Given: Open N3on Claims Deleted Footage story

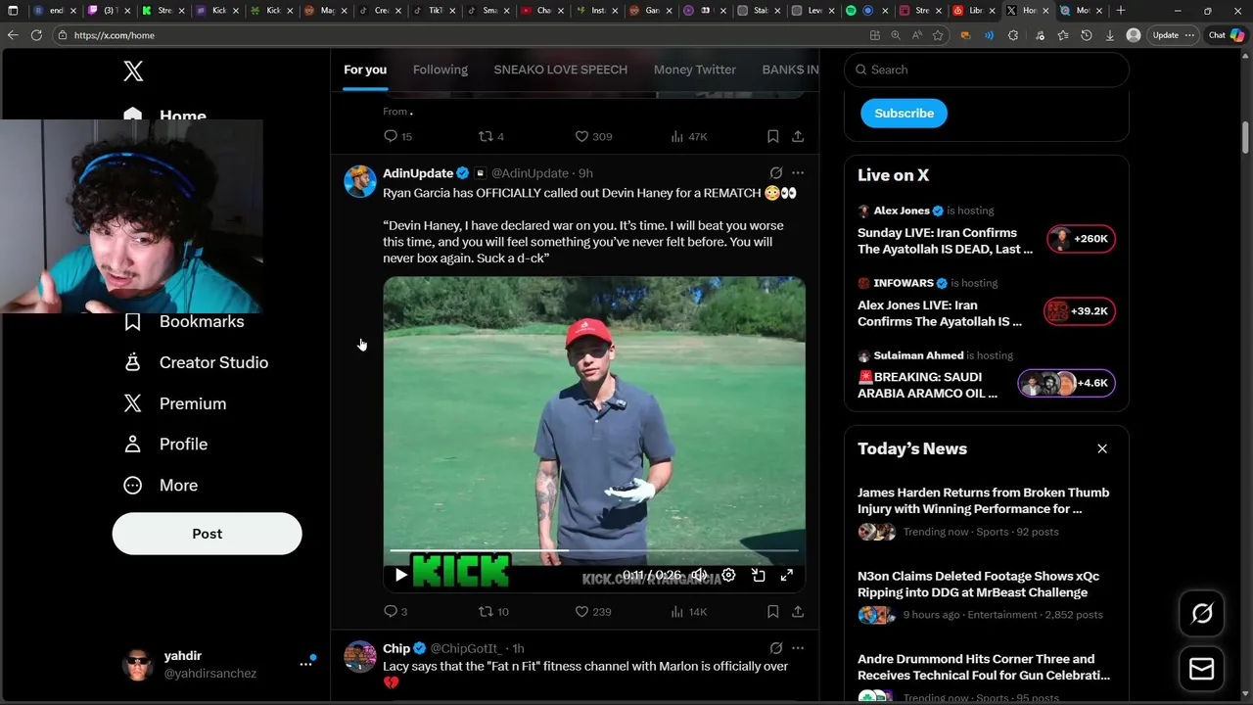Looking at the screenshot, I should 987,595.
